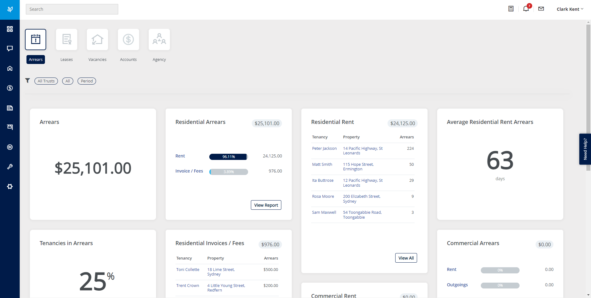Open the settings gear in the sidebar
This screenshot has width=591, height=298.
tap(10, 186)
